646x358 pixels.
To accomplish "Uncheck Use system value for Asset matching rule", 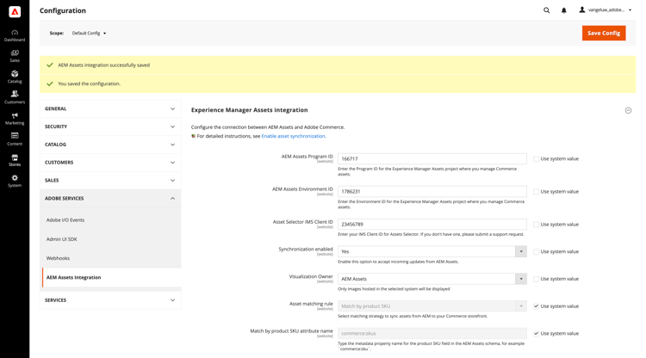I will (x=536, y=306).
